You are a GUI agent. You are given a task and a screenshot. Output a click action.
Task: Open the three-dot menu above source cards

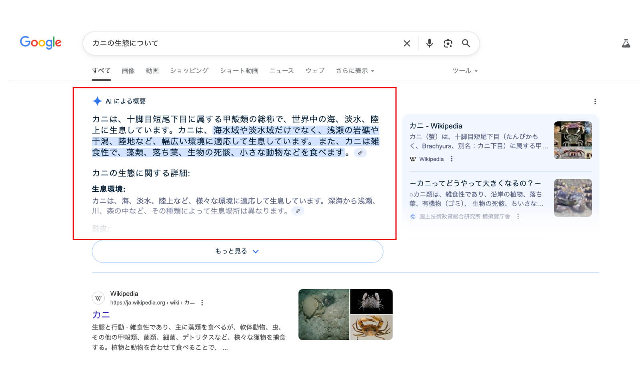click(595, 102)
